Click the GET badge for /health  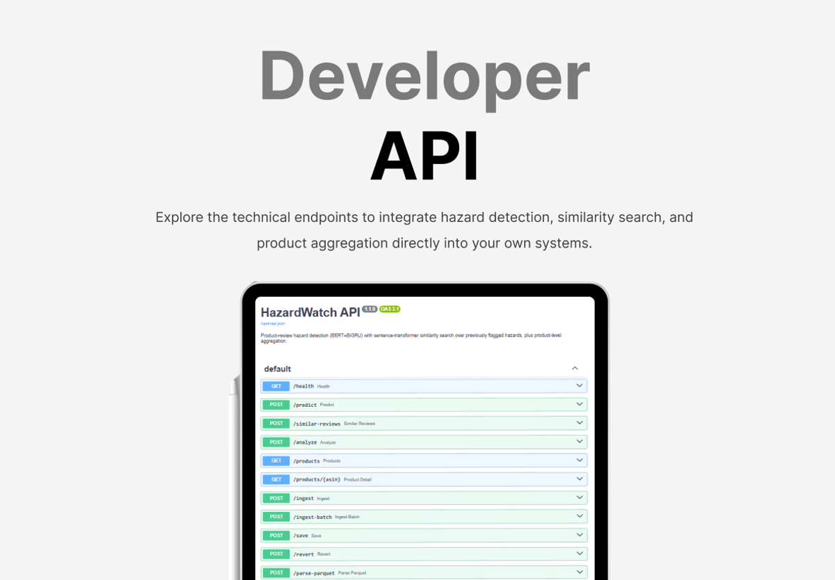(x=276, y=386)
